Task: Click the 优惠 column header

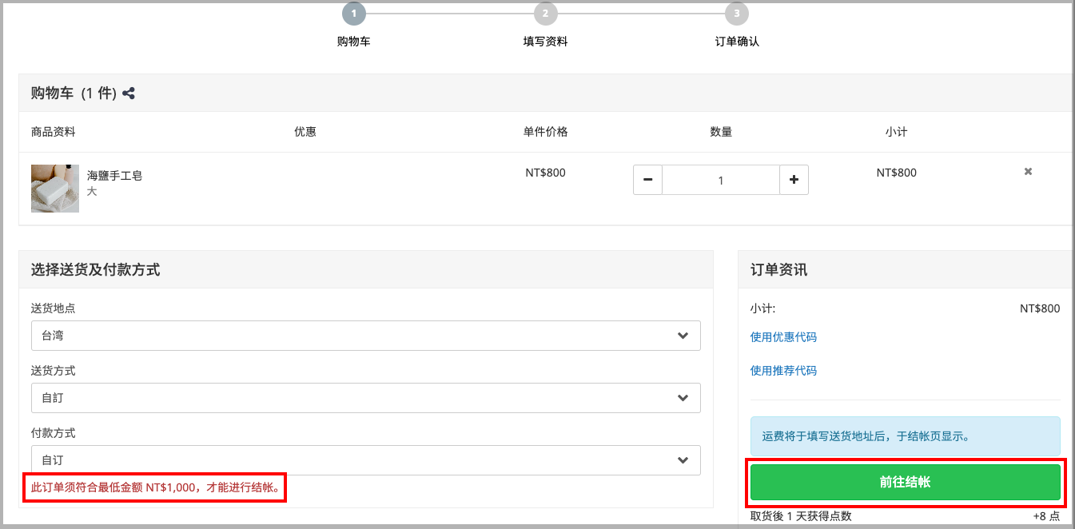Action: [x=305, y=132]
